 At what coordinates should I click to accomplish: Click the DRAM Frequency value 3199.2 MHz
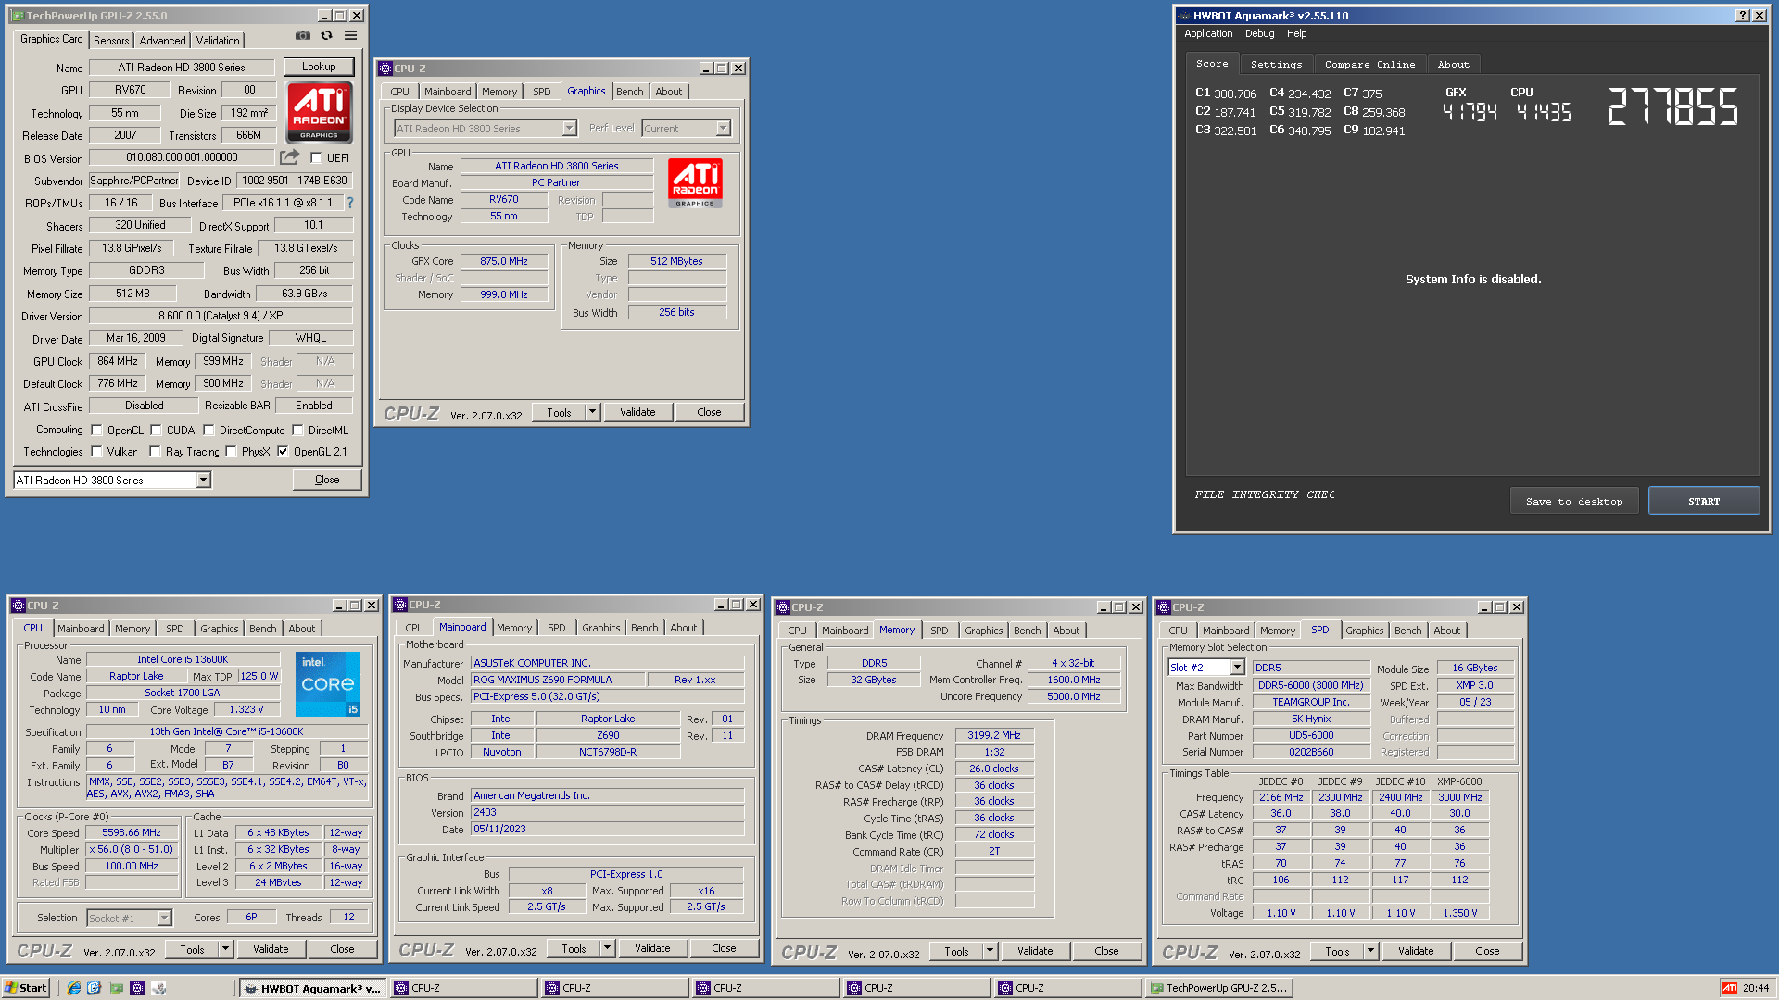pyautogui.click(x=994, y=735)
